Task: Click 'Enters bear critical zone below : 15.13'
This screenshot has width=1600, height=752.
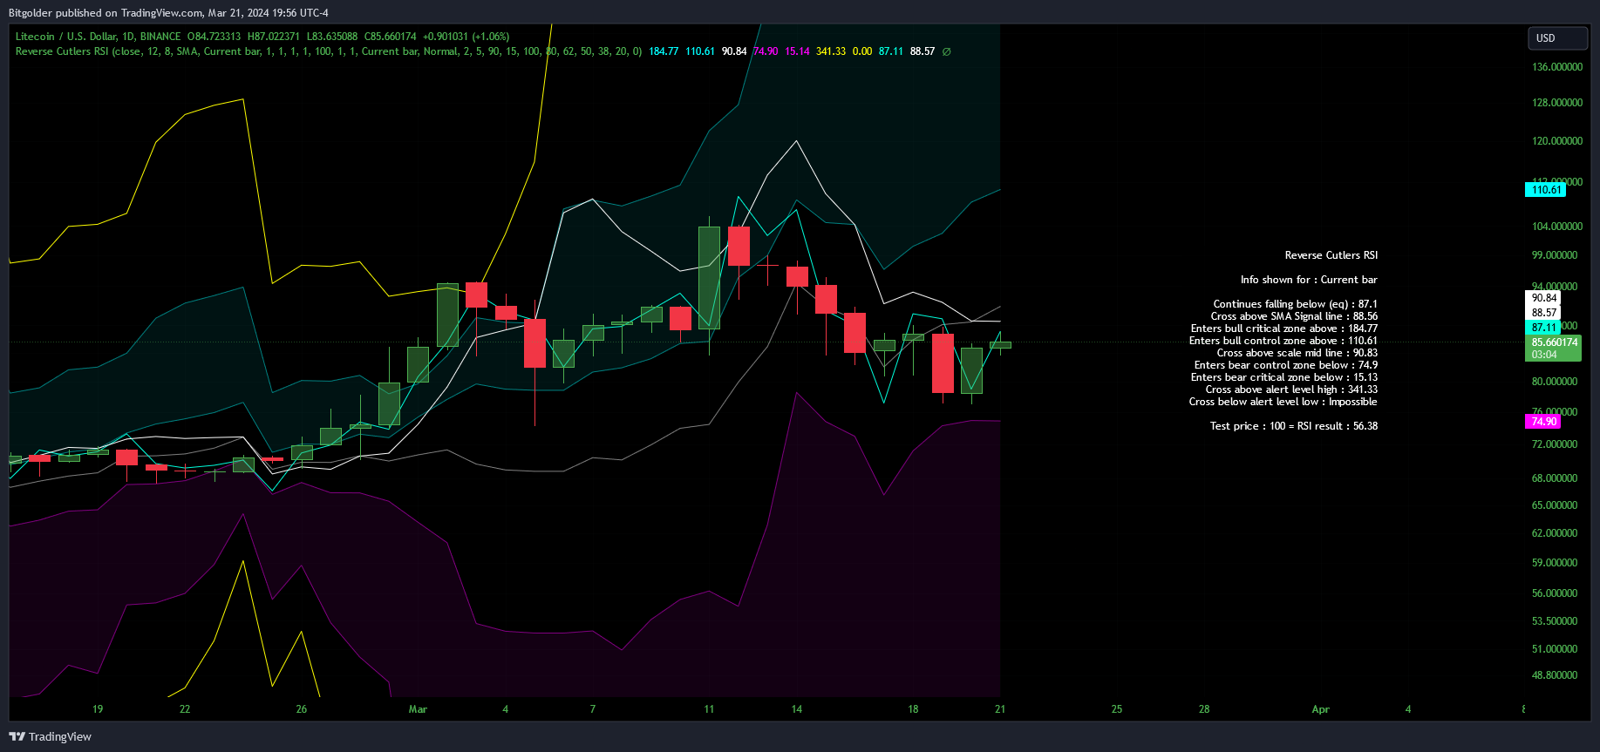Action: pos(1284,377)
